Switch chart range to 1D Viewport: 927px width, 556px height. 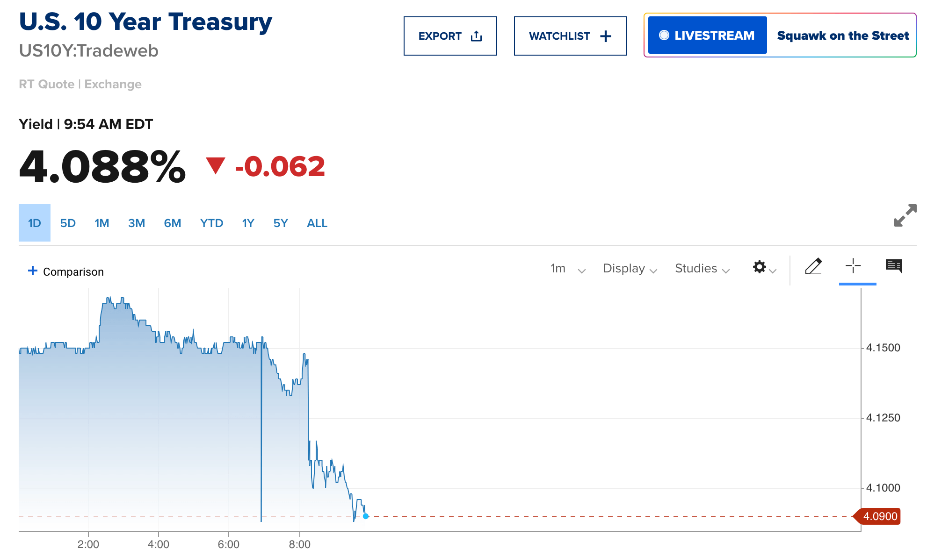point(34,223)
